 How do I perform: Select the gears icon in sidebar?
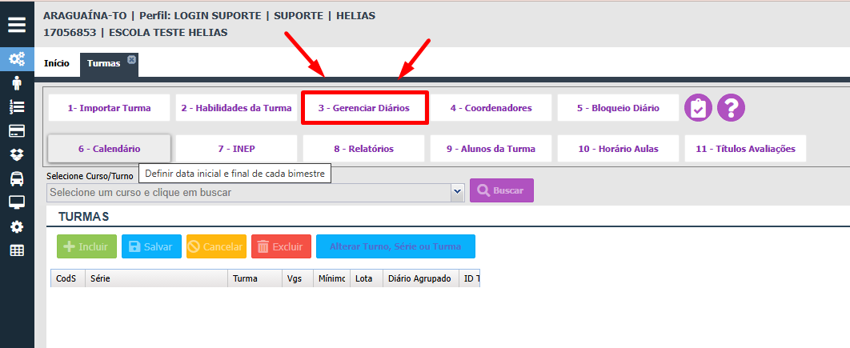[17, 58]
